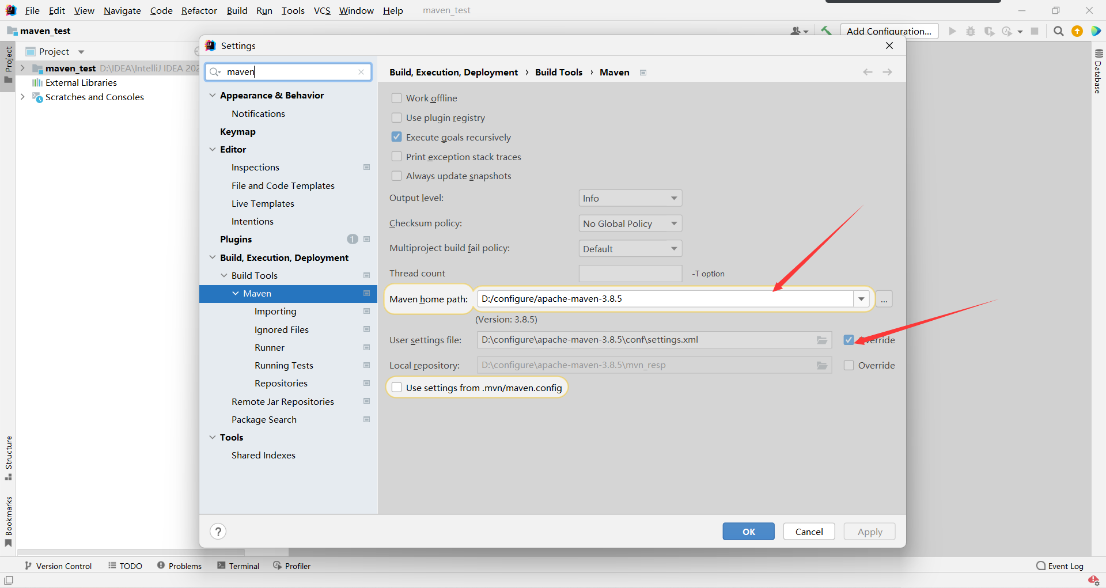Click the tool windows toggle bottom left
Screen dimensions: 1106x588
tap(9, 580)
